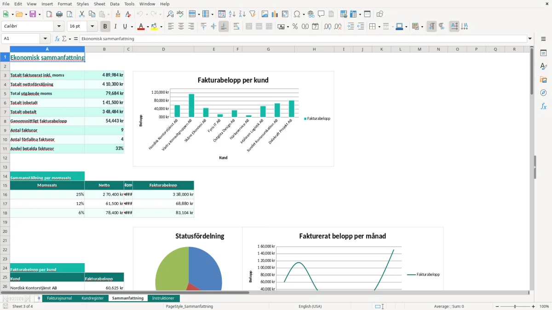Click Format as Percent icon
552x310 pixels.
(x=295, y=27)
